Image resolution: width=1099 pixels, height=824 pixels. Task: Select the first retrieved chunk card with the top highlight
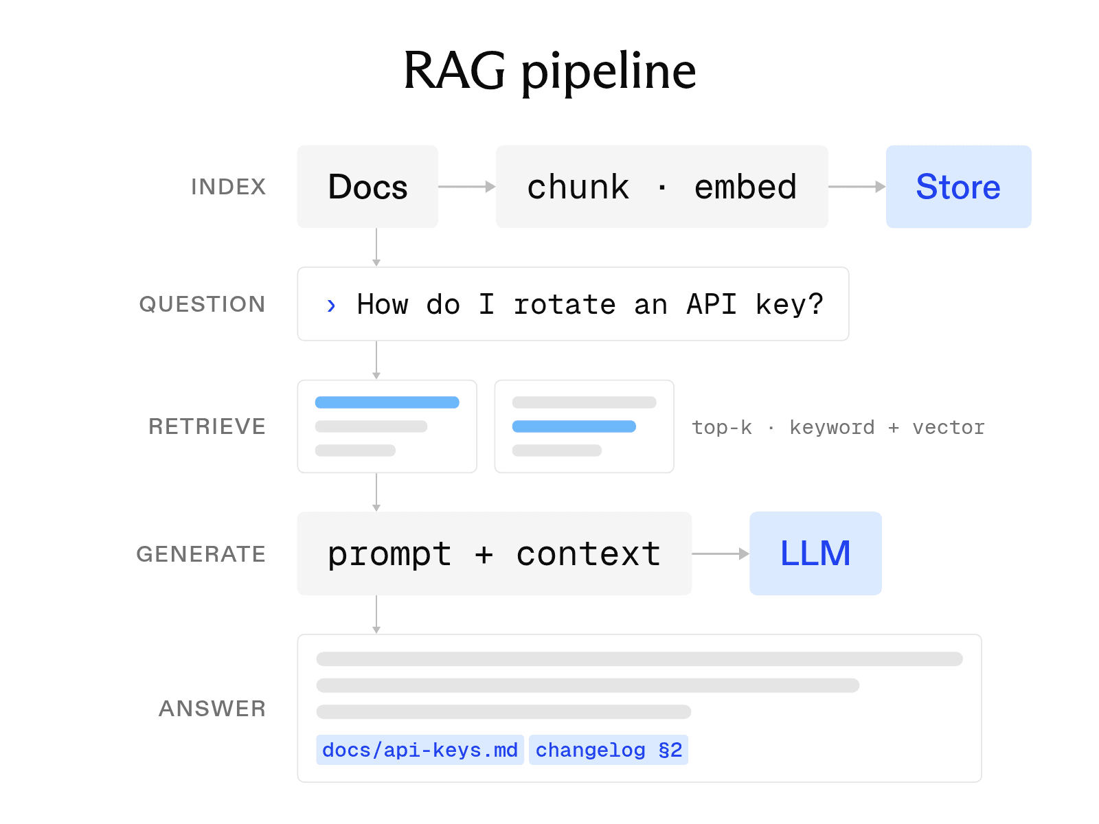coord(387,426)
